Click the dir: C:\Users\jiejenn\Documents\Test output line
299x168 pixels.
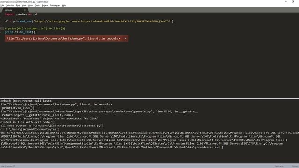tap(30, 129)
